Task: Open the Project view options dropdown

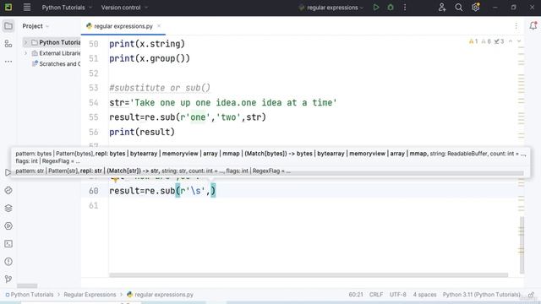Action: point(36,26)
